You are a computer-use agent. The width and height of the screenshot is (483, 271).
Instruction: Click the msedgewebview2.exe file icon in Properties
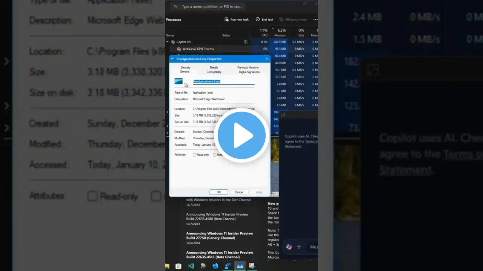tap(178, 81)
